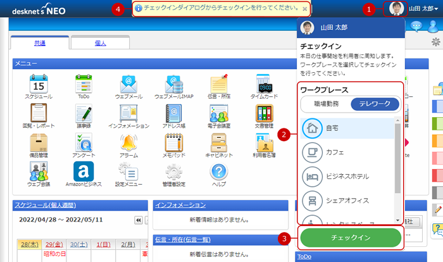Open the 管理者設定 gear icon

[x=174, y=172]
